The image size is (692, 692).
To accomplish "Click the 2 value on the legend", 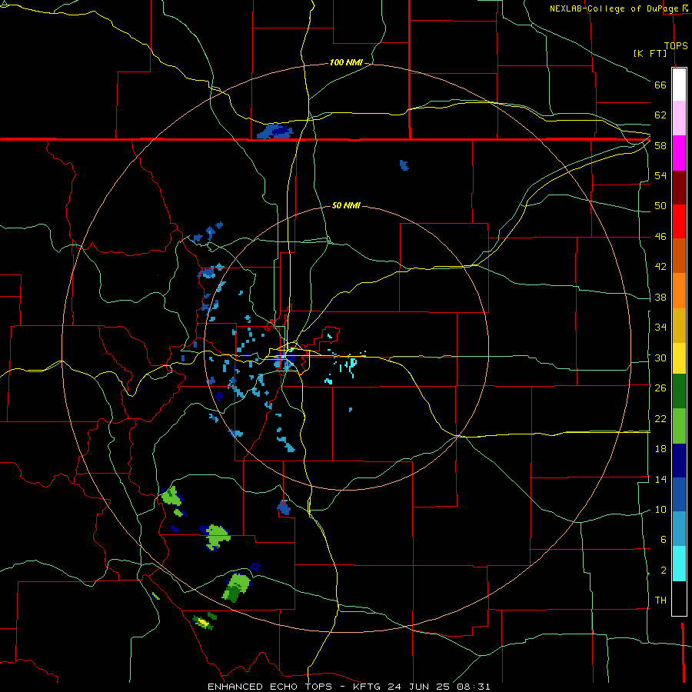I will [x=663, y=570].
